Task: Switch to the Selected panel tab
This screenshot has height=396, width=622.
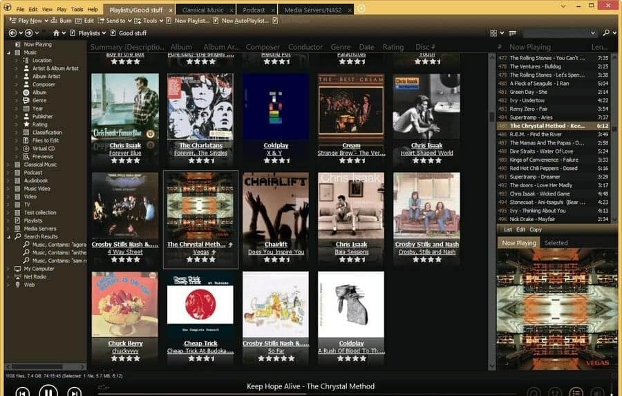Action: coord(556,243)
